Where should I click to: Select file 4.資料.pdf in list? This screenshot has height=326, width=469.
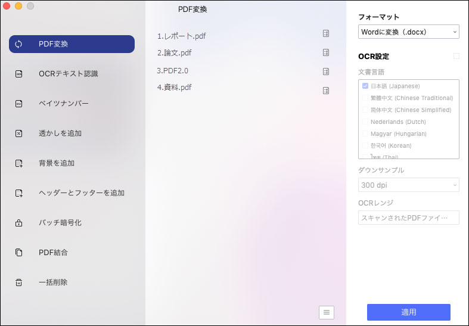[175, 88]
